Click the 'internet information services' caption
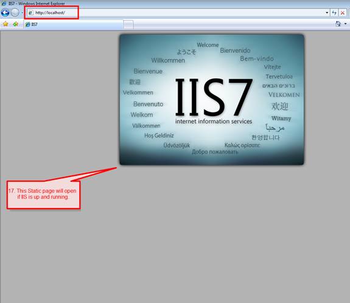The width and height of the screenshot is (350, 303). pos(214,121)
